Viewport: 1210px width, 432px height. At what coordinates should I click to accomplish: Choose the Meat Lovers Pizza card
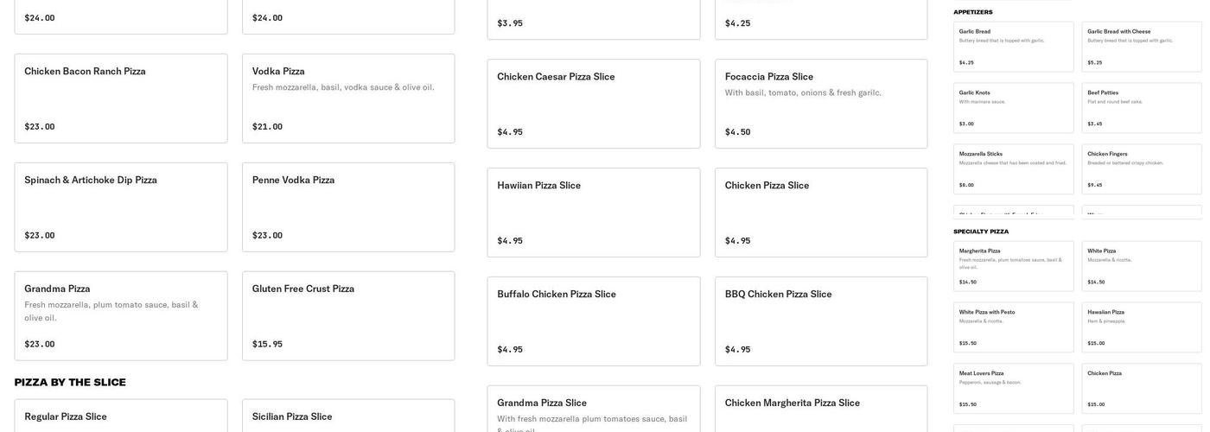click(1014, 389)
